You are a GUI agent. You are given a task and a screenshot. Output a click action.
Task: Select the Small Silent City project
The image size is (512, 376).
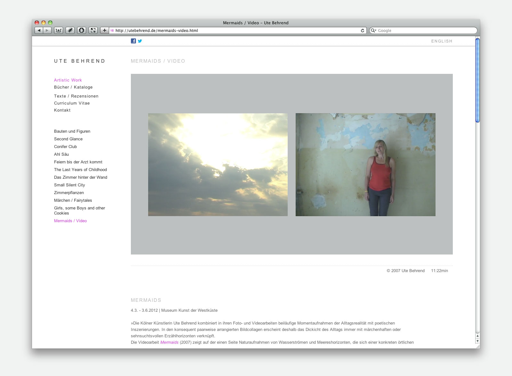coord(69,185)
